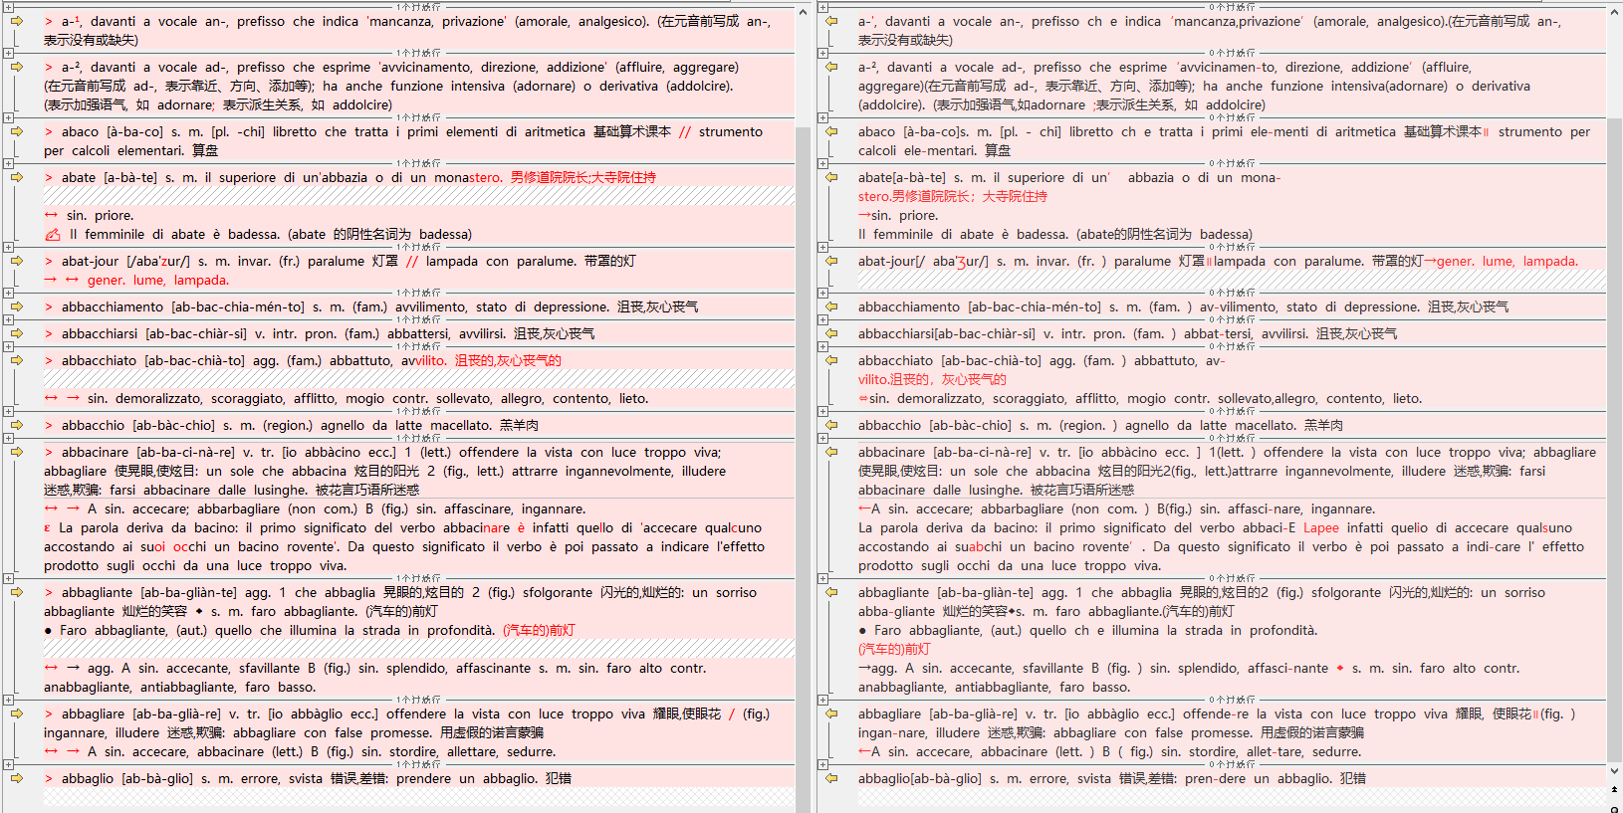Copy left 'abat-jour' section to the right using its arrow

click(17, 261)
